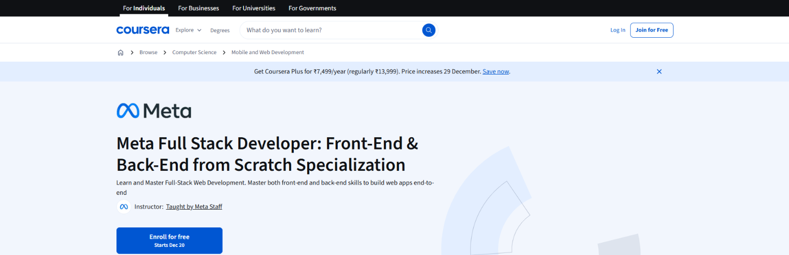Go to home via breadcrumb house icon

(x=121, y=53)
